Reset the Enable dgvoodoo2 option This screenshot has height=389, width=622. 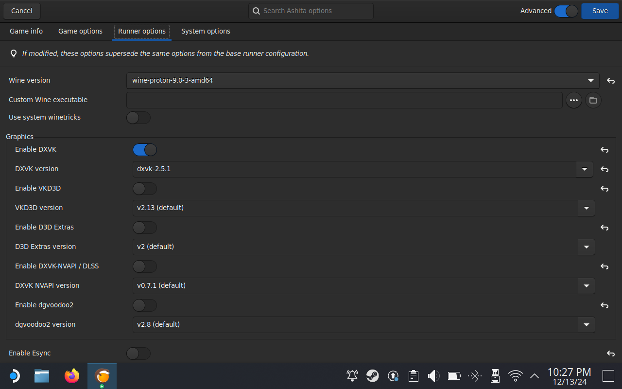tap(605, 305)
